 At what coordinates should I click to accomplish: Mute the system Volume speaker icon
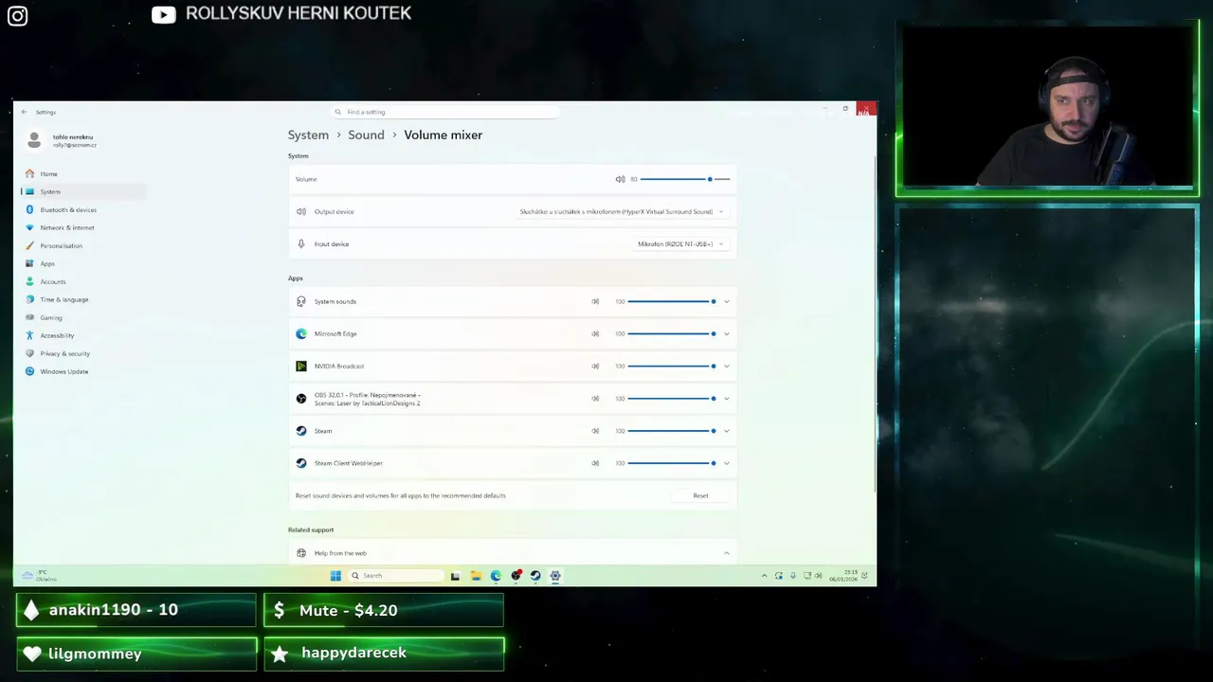click(x=620, y=179)
